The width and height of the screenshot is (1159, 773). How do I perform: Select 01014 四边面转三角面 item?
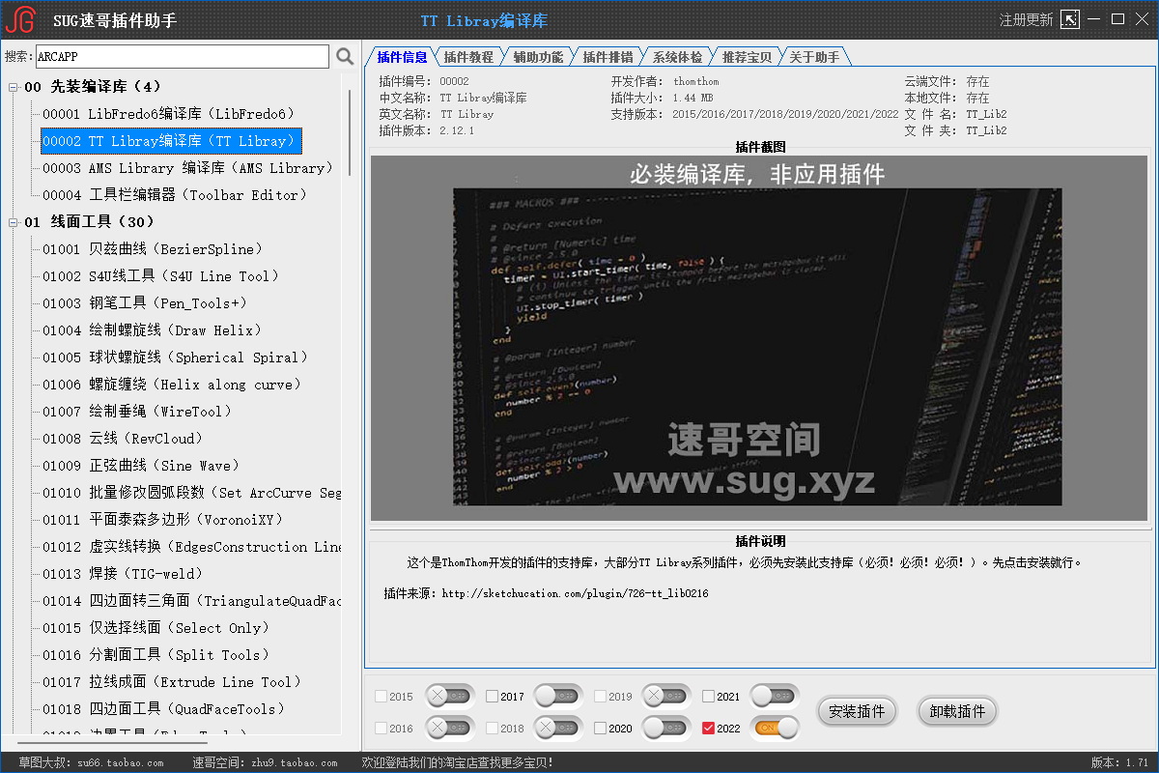click(191, 601)
